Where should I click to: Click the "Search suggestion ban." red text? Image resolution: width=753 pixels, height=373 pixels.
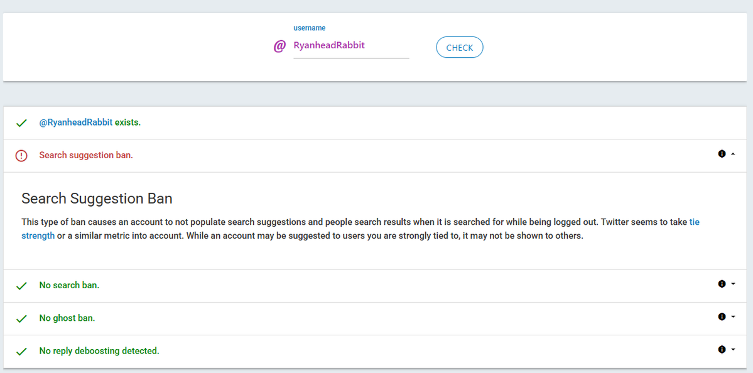click(86, 155)
